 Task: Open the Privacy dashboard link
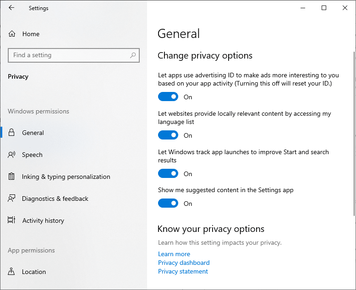tap(184, 263)
